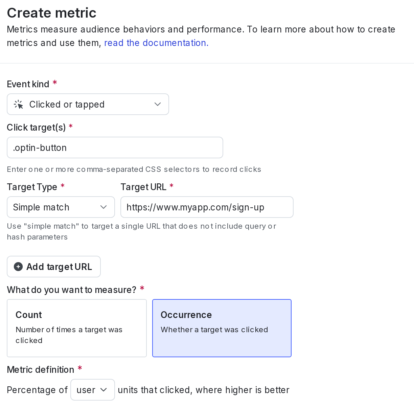
Task: Open the user units dropdown in Metric definition
Action: pyautogui.click(x=93, y=390)
